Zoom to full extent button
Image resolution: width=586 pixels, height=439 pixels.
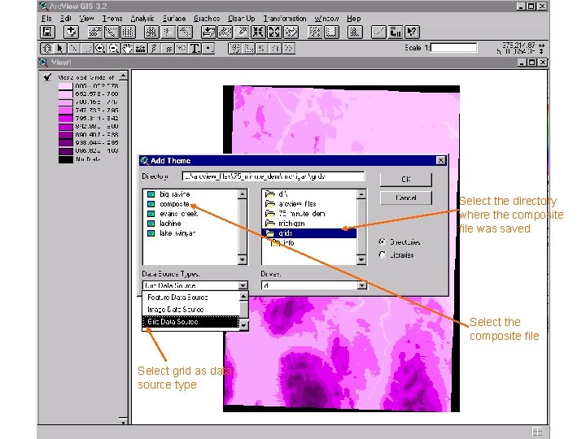click(208, 32)
